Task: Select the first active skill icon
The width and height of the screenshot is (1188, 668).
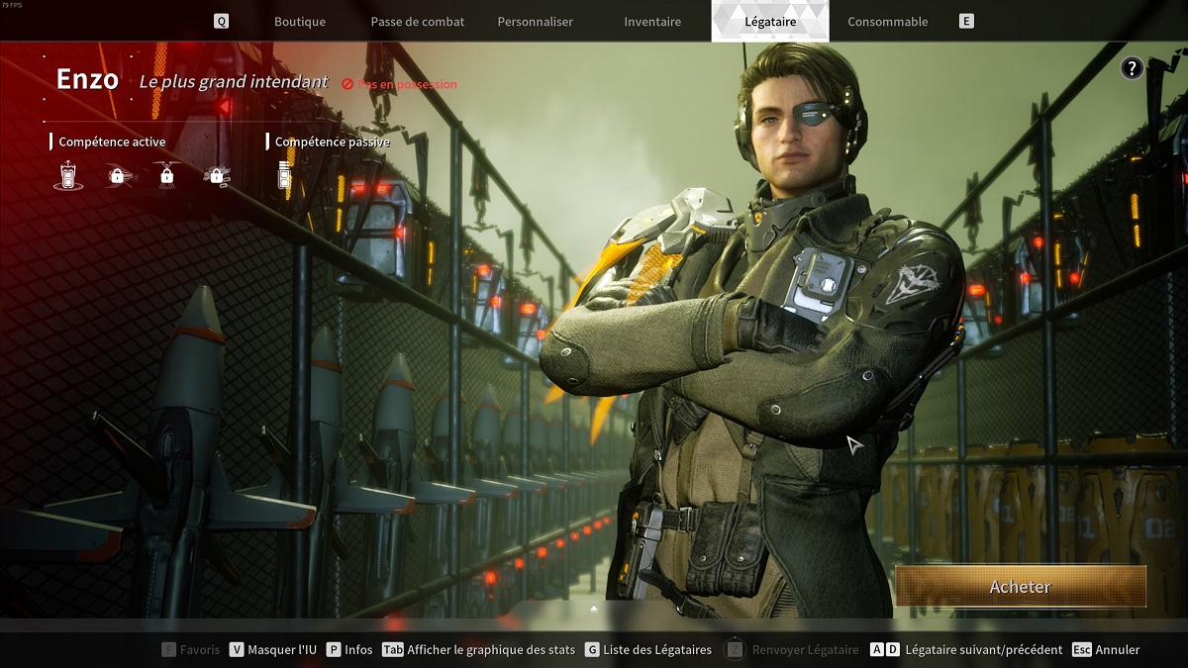Action: point(67,174)
